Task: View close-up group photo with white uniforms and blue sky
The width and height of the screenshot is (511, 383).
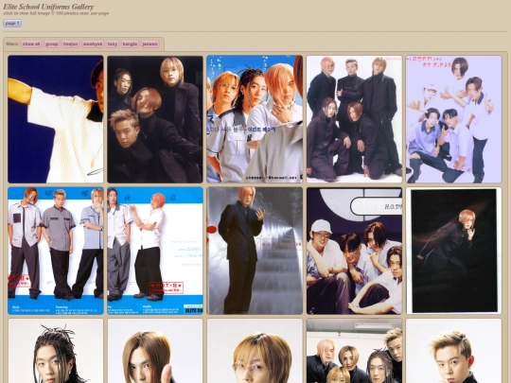Action: point(255,119)
